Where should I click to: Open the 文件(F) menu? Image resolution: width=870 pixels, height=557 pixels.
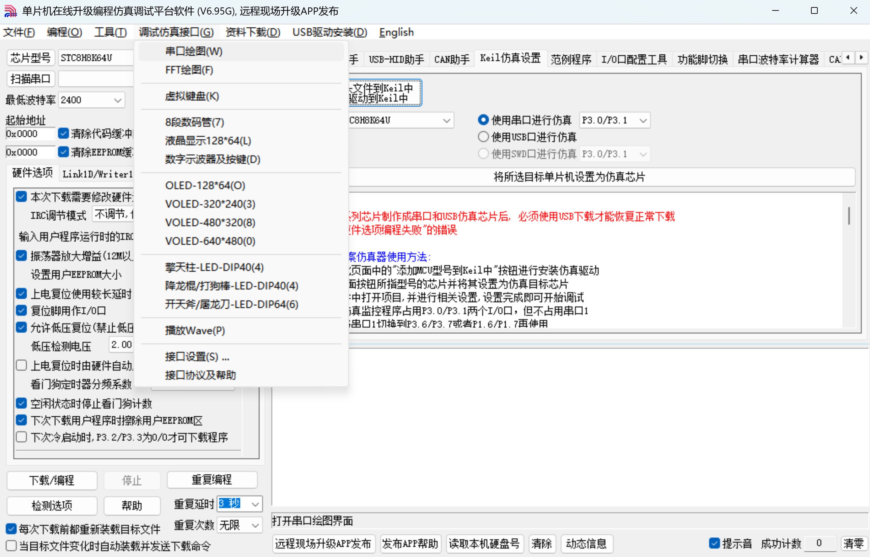pyautogui.click(x=19, y=32)
